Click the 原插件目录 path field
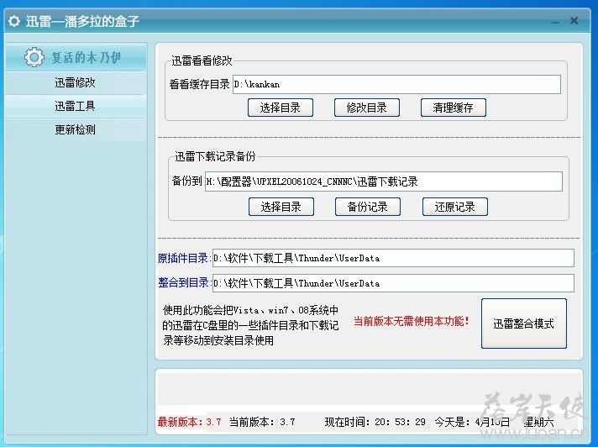598x447 pixels. 393,258
